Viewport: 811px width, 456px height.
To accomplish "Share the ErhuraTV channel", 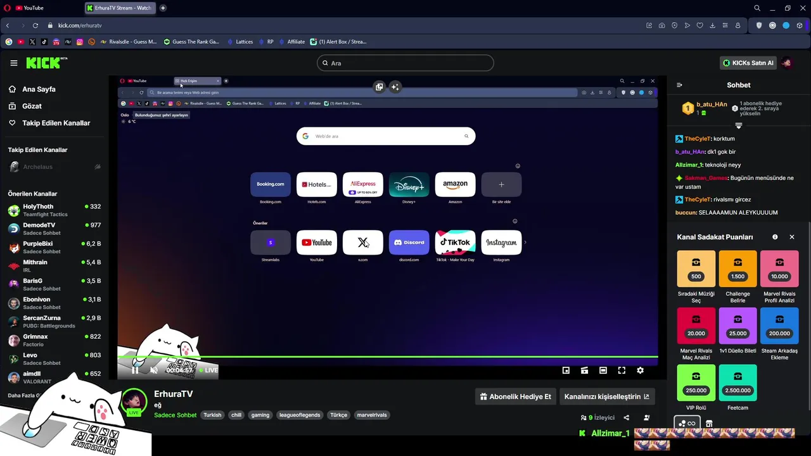I will [626, 417].
